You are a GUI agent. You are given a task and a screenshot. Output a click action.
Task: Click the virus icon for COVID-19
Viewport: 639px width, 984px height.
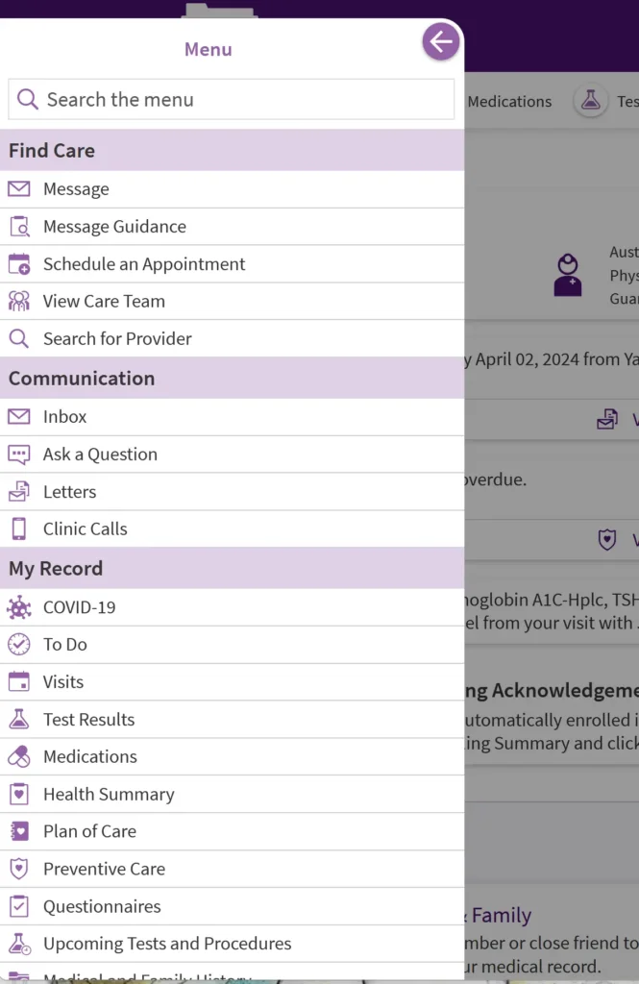coord(19,607)
